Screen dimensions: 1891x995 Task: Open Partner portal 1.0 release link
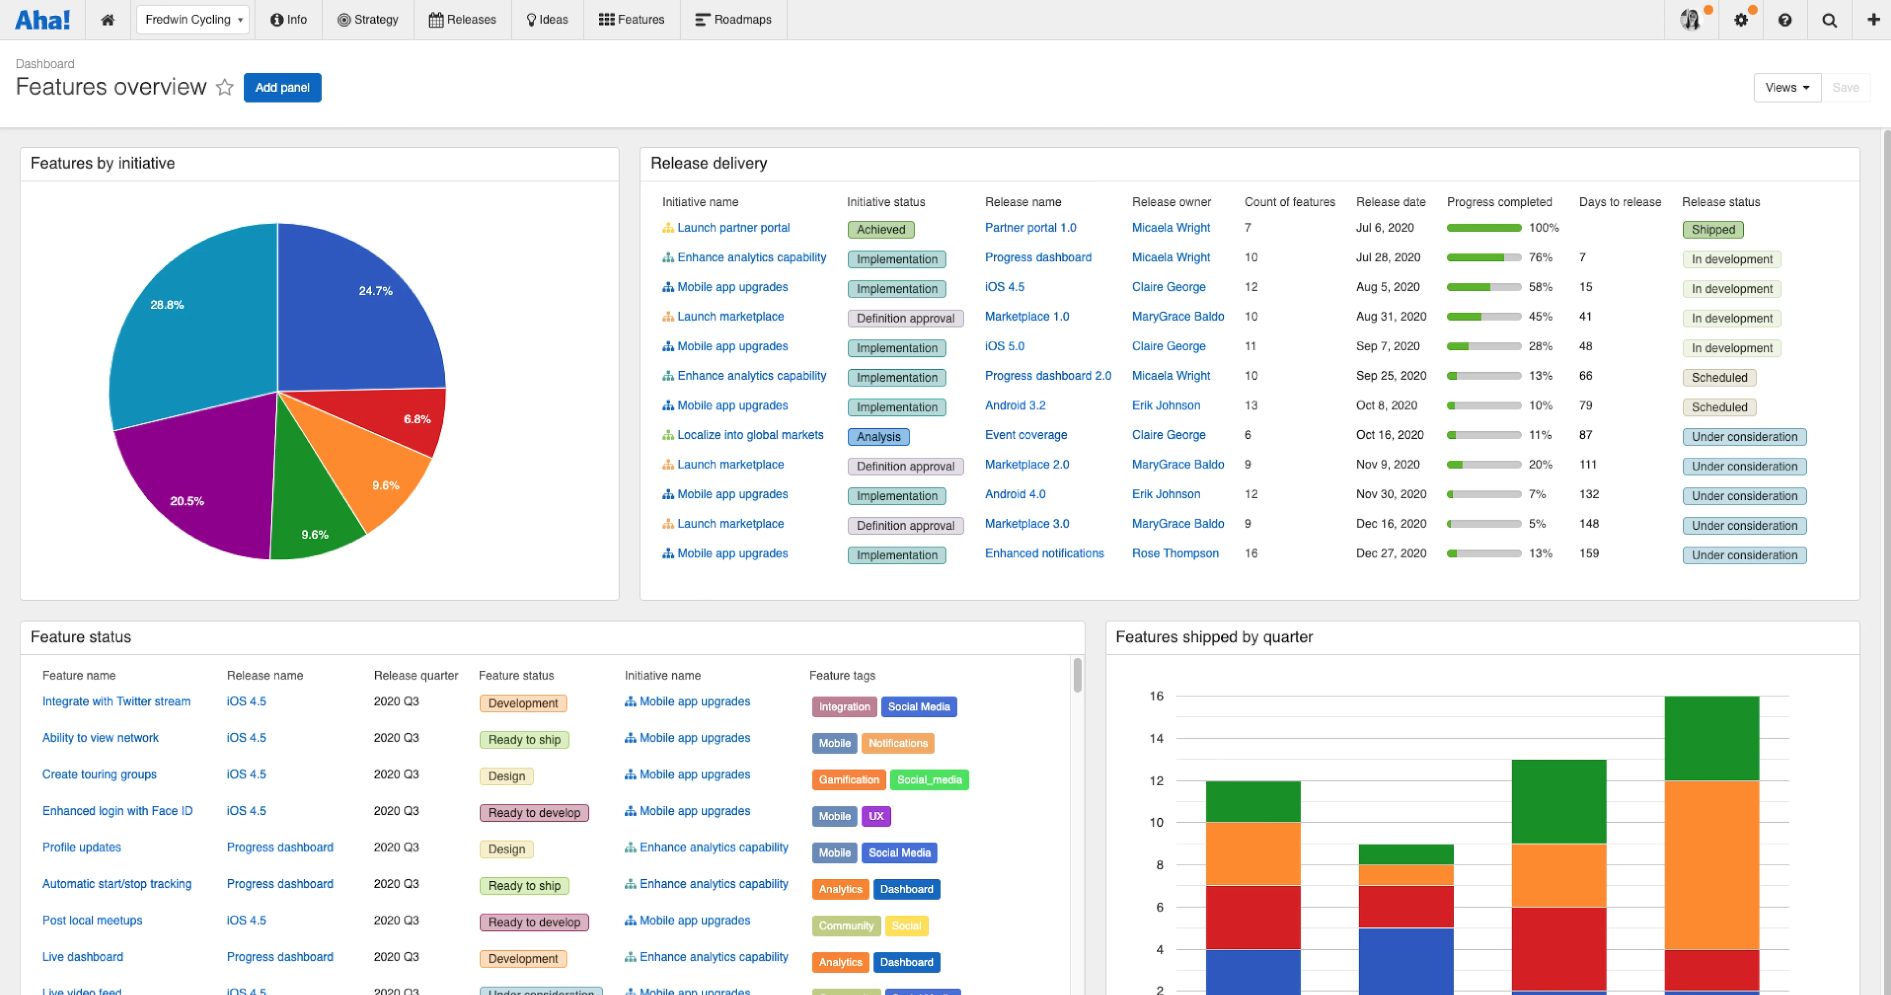tap(1030, 227)
